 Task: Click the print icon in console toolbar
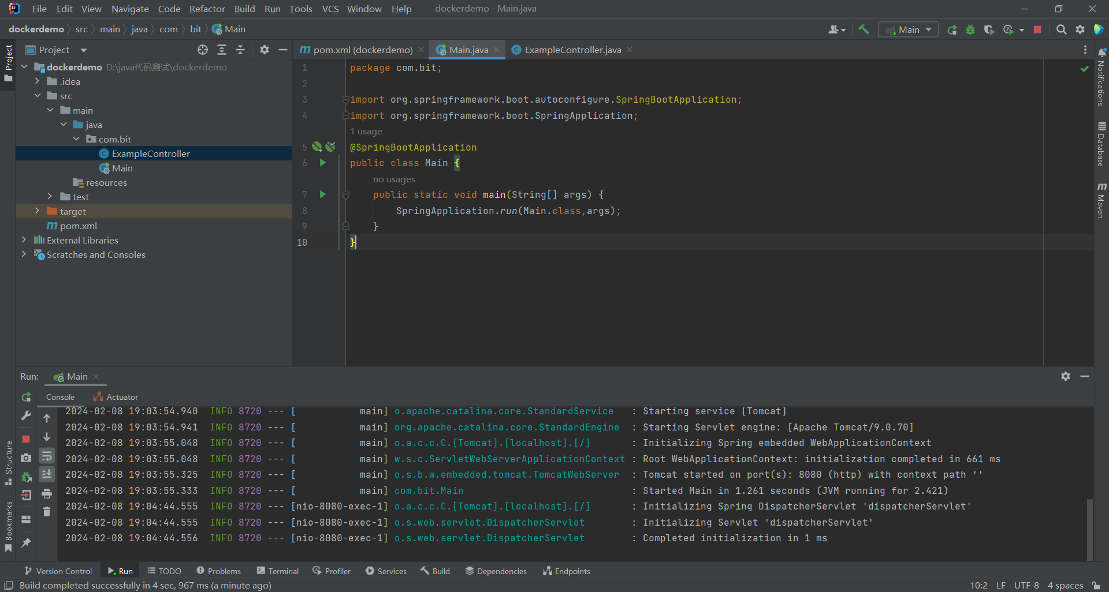click(x=47, y=493)
